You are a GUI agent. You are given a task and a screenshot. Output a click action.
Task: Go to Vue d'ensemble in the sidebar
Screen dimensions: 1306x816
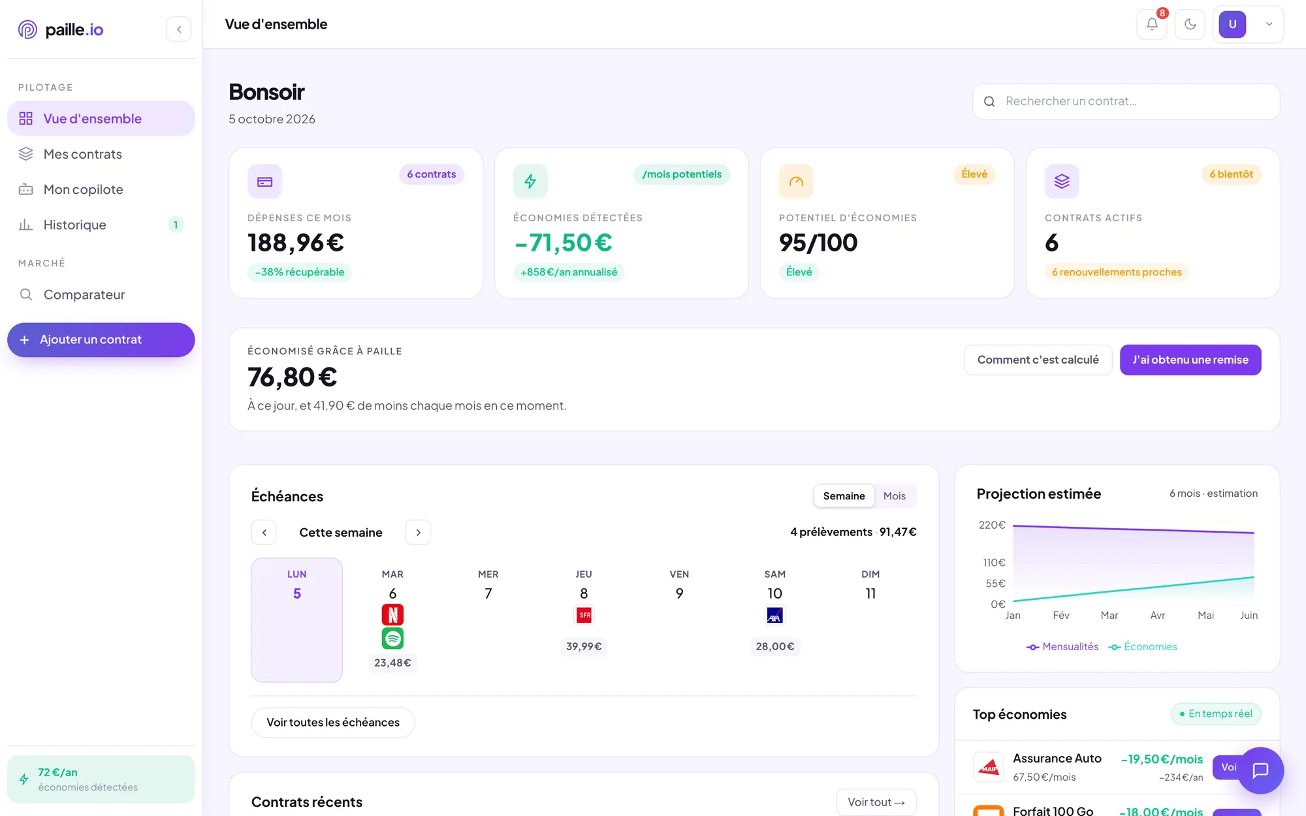[101, 119]
